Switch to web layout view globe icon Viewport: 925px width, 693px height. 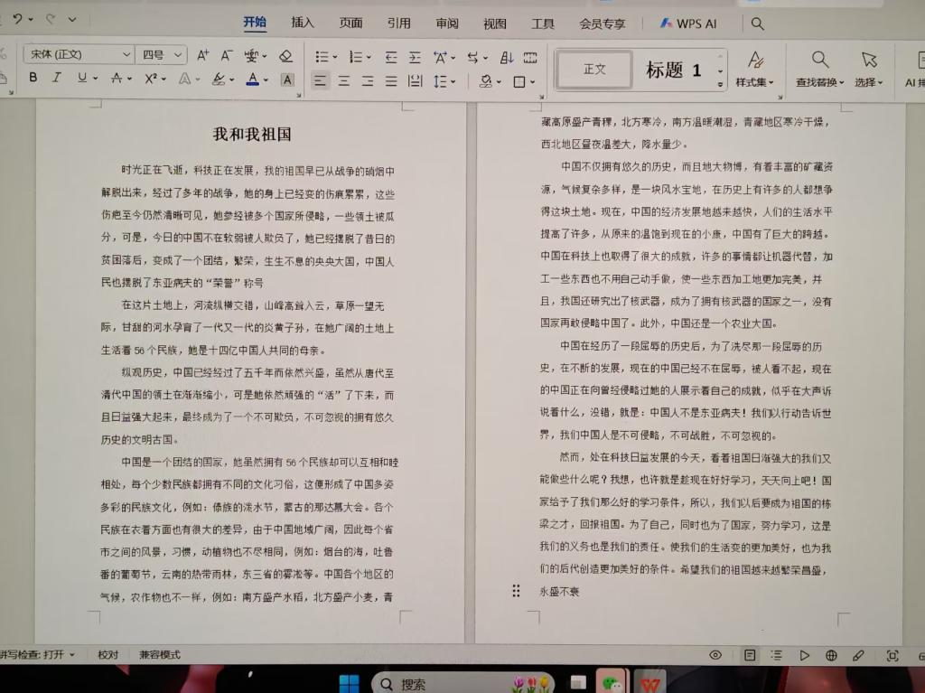pyautogui.click(x=831, y=655)
